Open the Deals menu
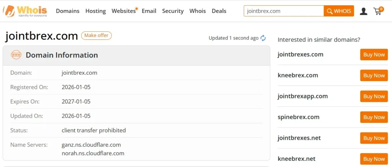The image size is (392, 167). coord(219,11)
